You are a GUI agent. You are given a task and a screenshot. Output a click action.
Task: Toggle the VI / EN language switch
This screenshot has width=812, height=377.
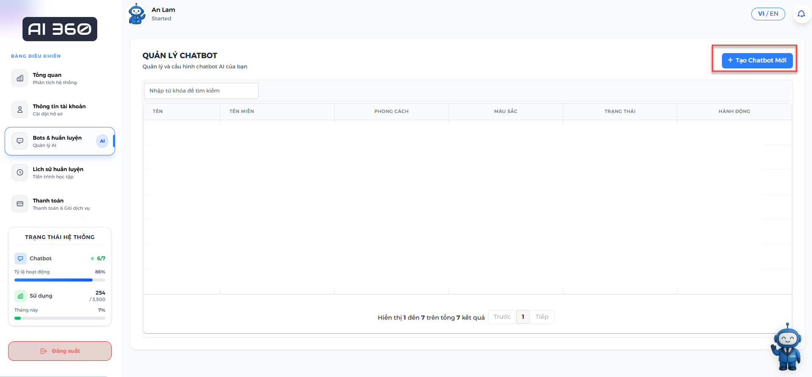pos(768,14)
